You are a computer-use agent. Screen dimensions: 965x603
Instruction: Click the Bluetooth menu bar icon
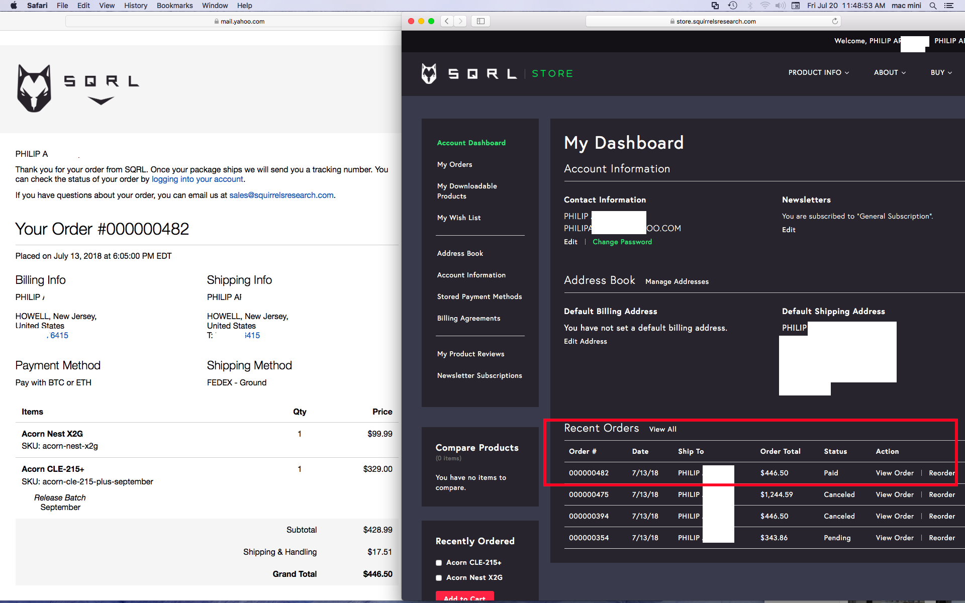(750, 6)
